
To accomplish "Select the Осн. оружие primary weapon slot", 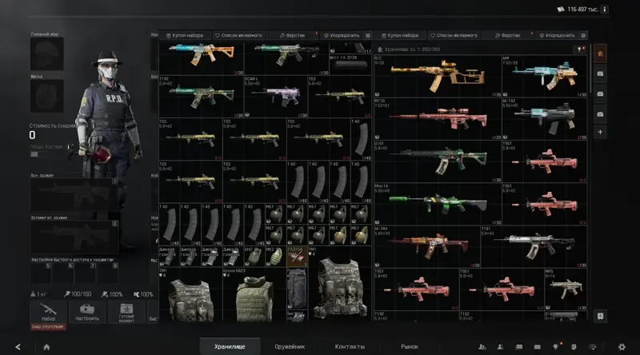I will pyautogui.click(x=74, y=194).
